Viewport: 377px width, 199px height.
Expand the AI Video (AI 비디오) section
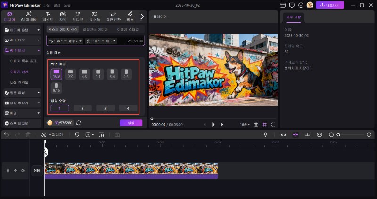coord(22,40)
